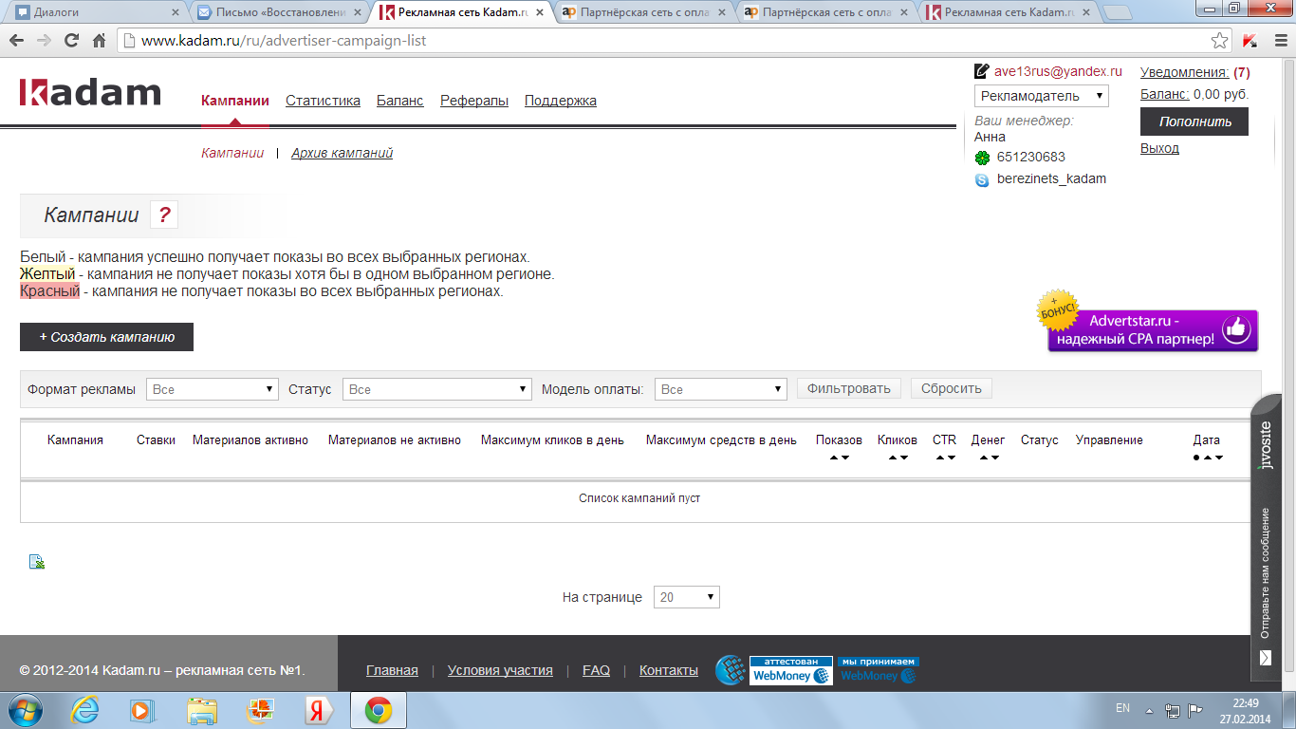1296x729 pixels.
Task: Go back with the browser back arrow
Action: coord(16,41)
